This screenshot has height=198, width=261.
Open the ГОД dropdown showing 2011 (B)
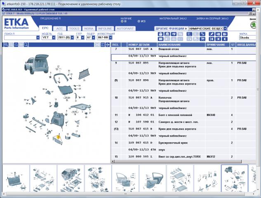pyautogui.click(x=72, y=38)
